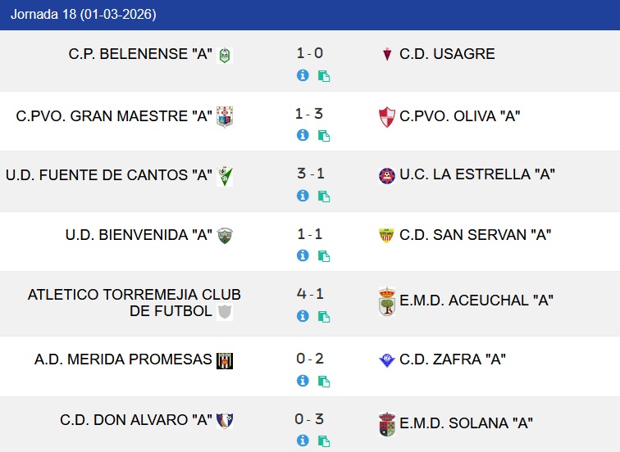Open C.PVO. OLIVA "A" team link
Image resolution: width=620 pixels, height=452 pixels.
[x=459, y=116]
